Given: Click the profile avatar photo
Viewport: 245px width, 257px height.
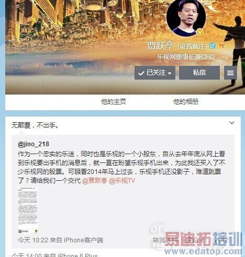Looking at the screenshot, I should click(186, 17).
